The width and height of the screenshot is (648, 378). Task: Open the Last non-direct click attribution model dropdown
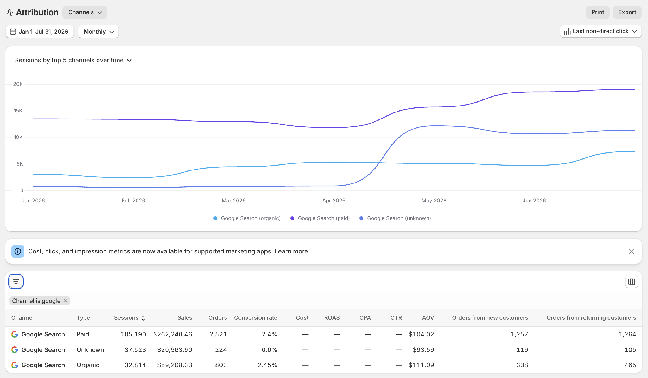point(600,31)
